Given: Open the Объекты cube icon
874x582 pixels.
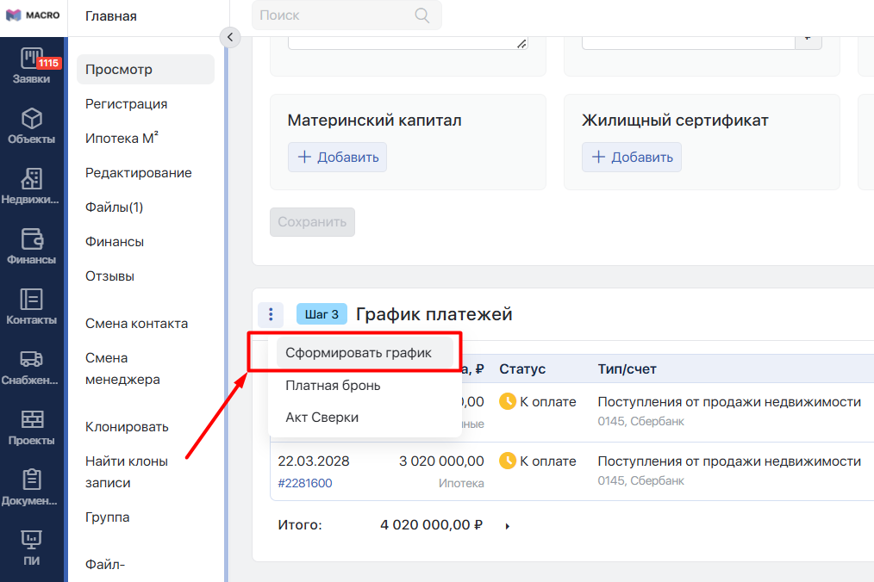Looking at the screenshot, I should (x=32, y=119).
